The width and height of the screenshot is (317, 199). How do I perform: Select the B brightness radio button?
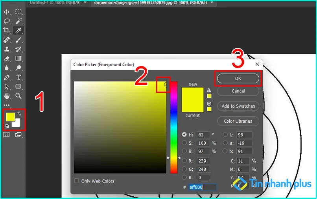[184, 151]
